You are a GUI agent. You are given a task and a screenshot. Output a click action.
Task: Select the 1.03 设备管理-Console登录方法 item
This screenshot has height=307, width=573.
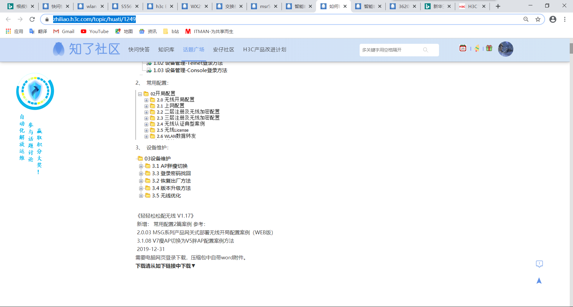tap(190, 70)
